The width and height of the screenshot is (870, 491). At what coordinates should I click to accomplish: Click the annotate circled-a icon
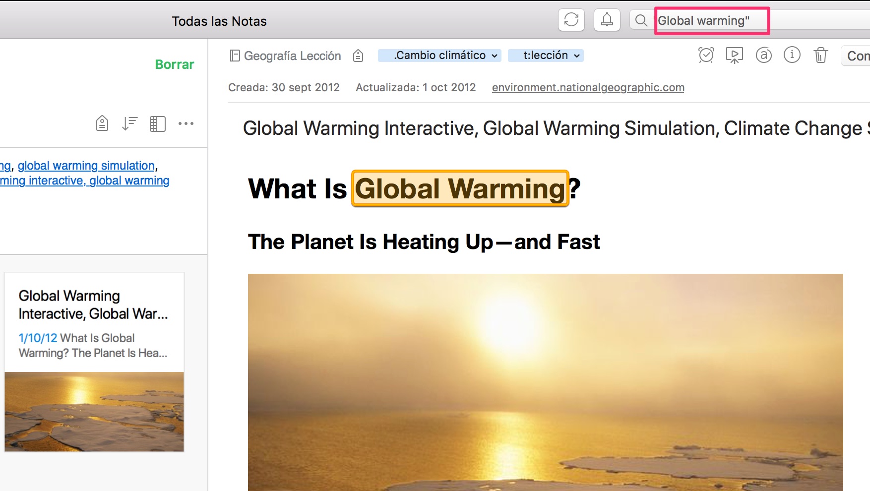[764, 55]
